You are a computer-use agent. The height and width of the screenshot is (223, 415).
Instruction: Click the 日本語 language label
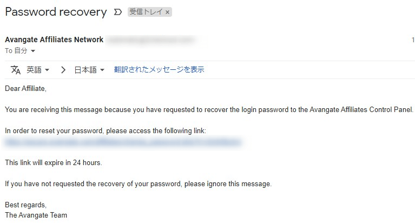(85, 70)
